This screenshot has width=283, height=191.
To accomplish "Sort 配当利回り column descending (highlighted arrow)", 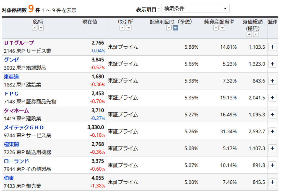I will [175, 28].
